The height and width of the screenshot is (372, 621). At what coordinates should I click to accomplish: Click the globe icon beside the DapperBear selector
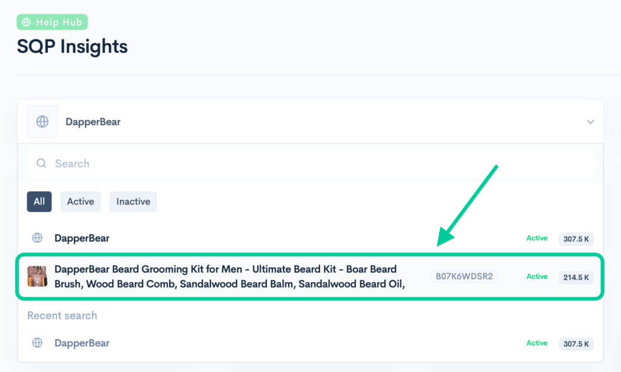click(x=42, y=121)
